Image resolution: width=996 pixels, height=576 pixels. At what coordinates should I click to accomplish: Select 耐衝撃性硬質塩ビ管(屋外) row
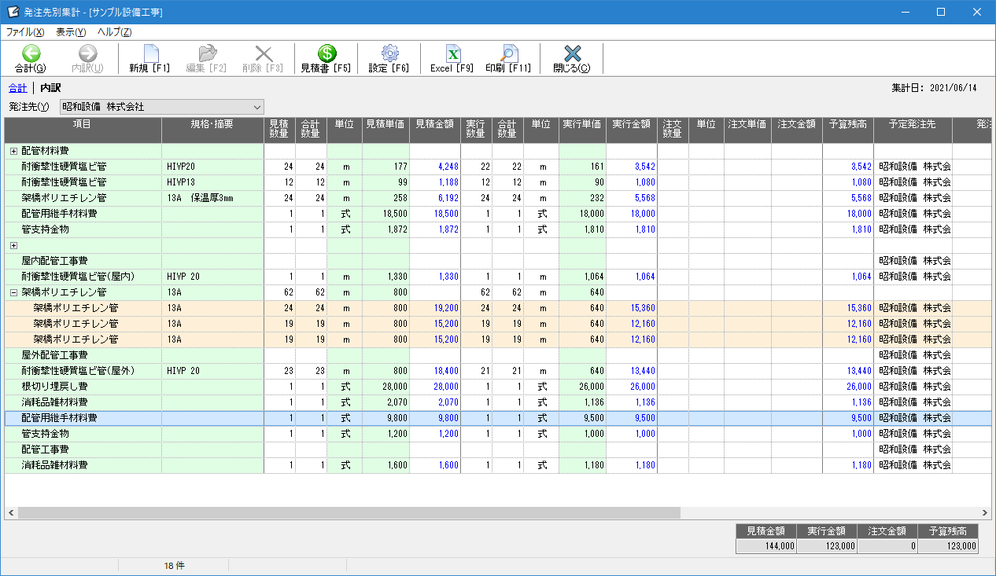pos(497,371)
